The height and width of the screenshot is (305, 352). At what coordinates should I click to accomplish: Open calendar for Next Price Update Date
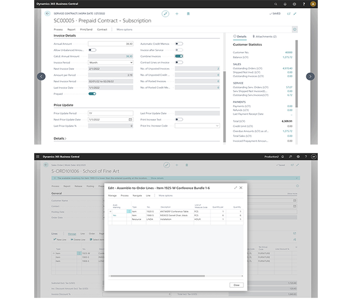pos(130,119)
